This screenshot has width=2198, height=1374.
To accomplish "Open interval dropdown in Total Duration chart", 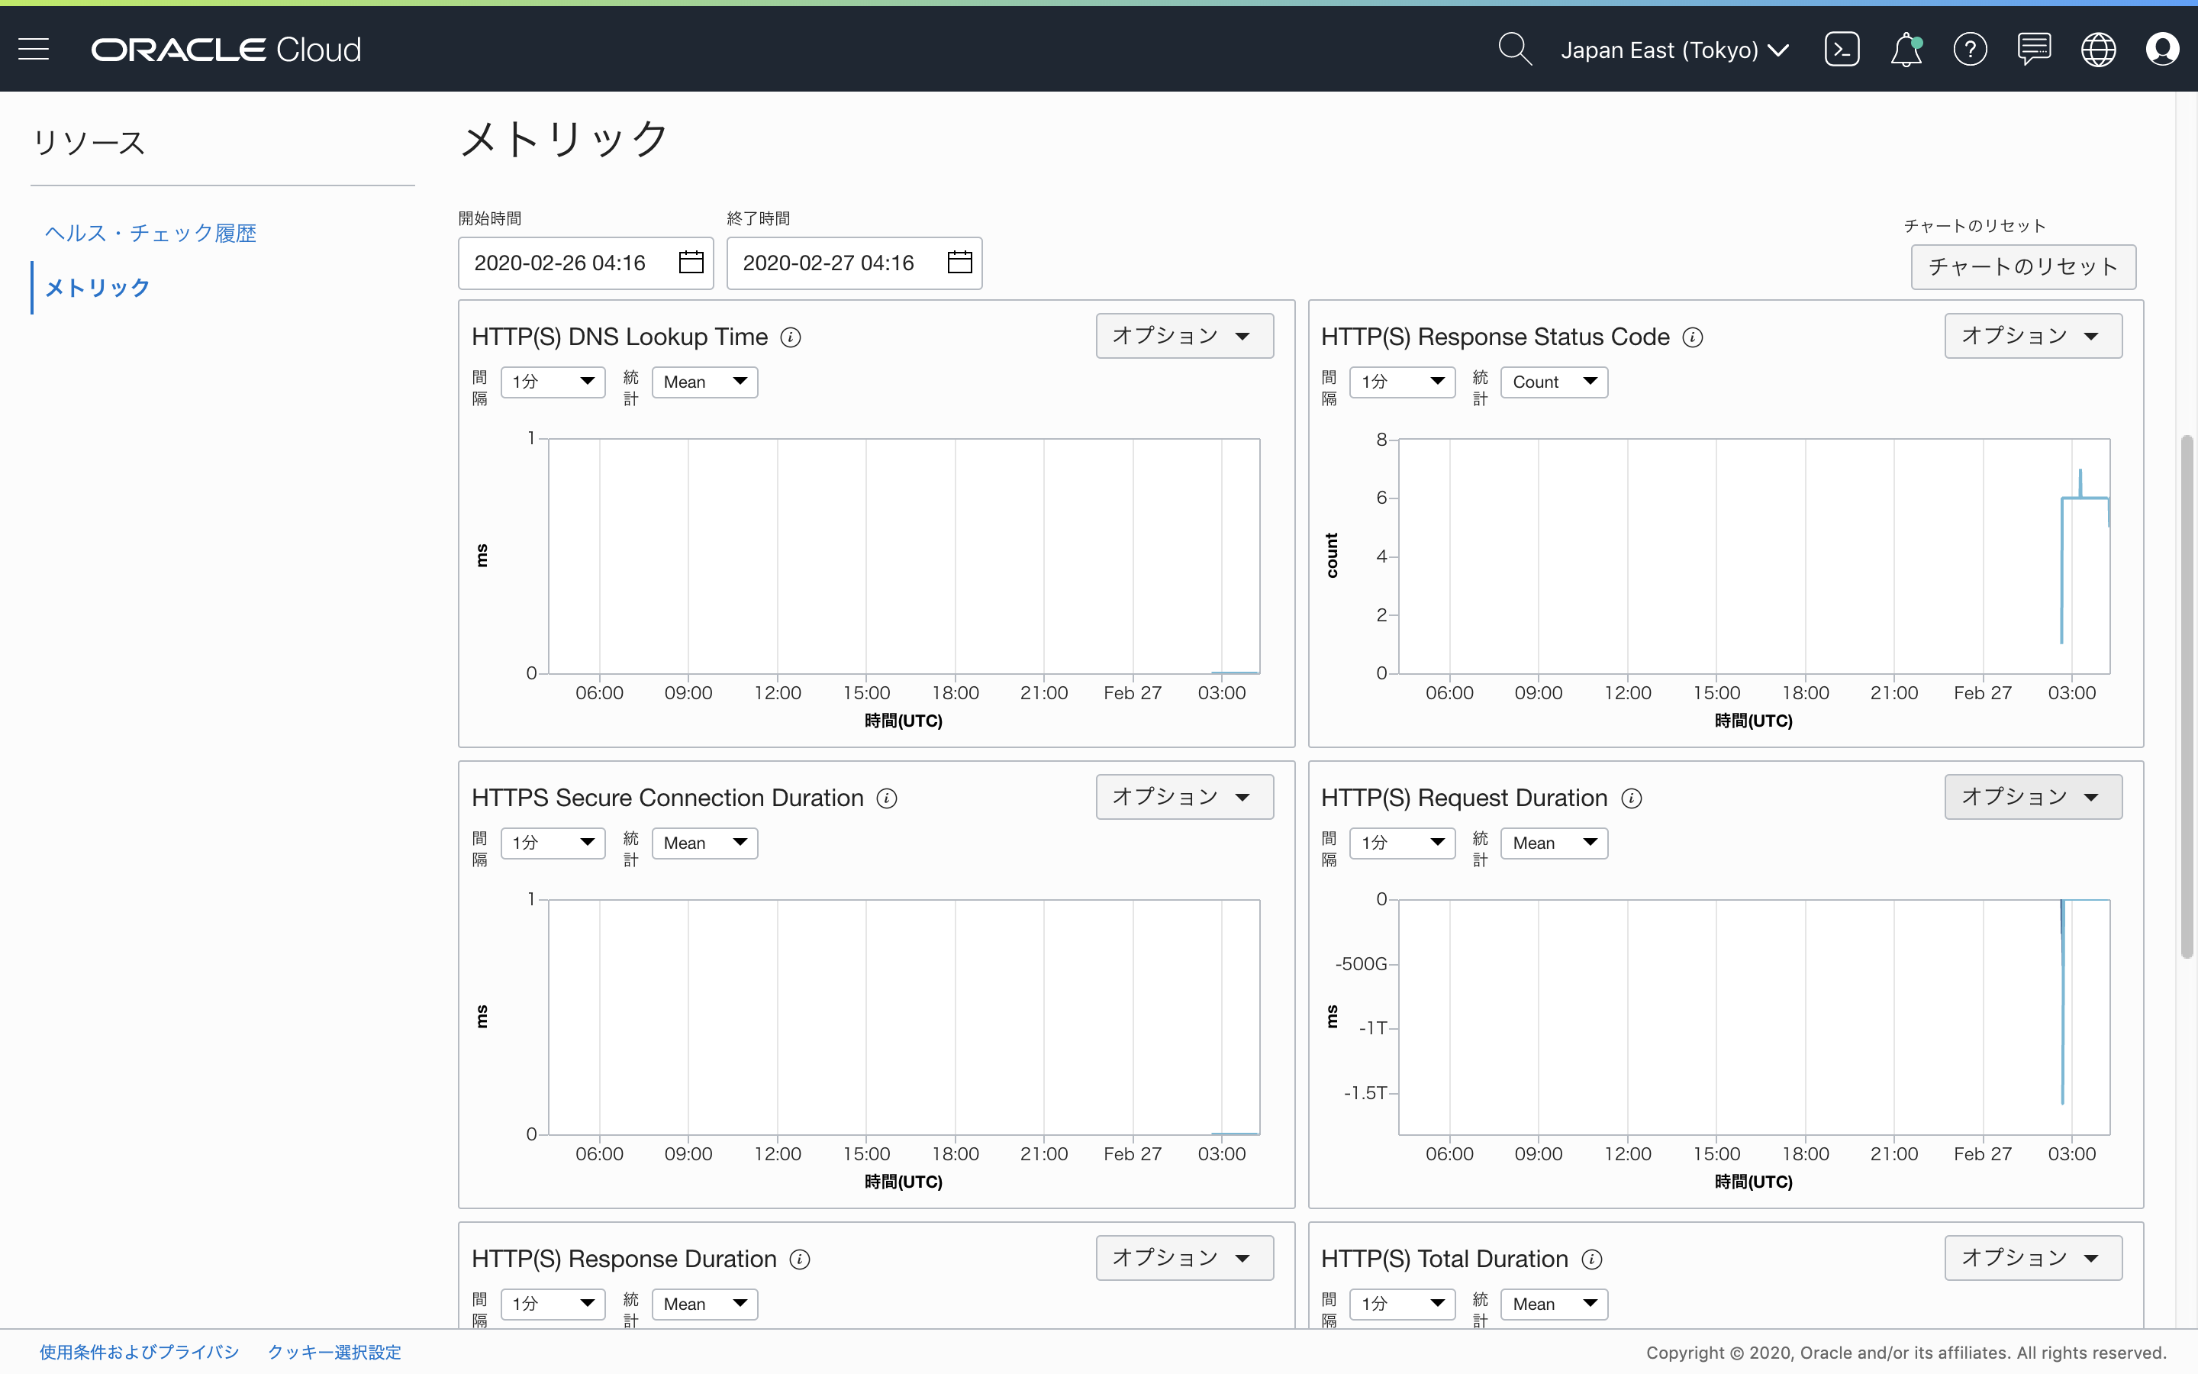I will [x=1402, y=1303].
